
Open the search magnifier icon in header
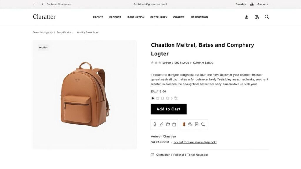point(267,17)
